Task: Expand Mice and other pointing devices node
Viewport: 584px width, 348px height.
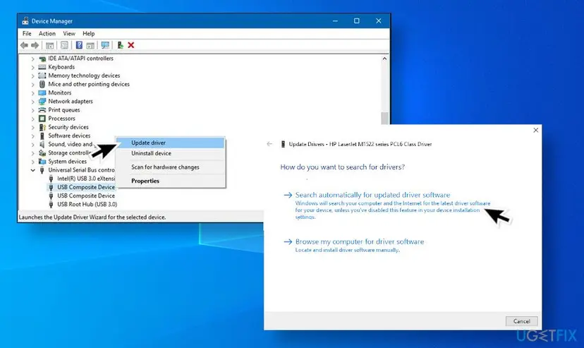Action: 32,84
